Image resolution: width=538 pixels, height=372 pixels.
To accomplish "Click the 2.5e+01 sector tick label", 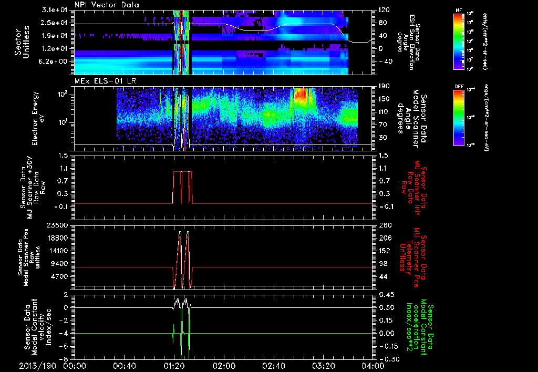I will tap(55, 23).
